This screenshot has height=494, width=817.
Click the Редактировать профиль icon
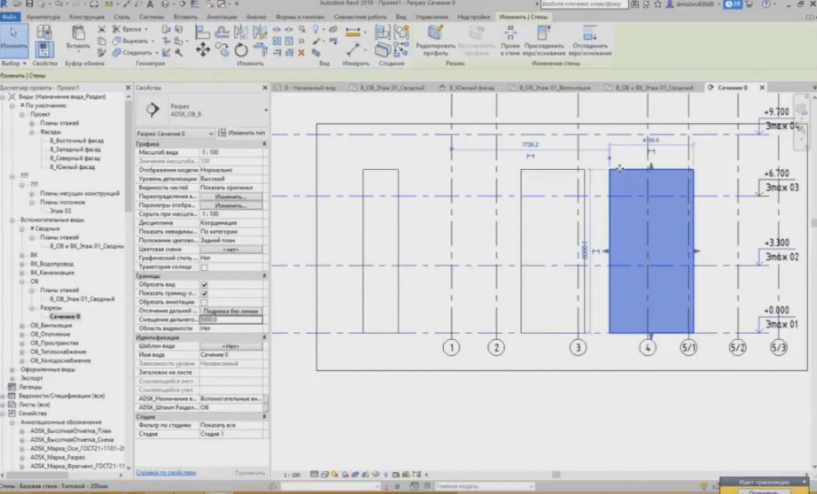tap(435, 33)
